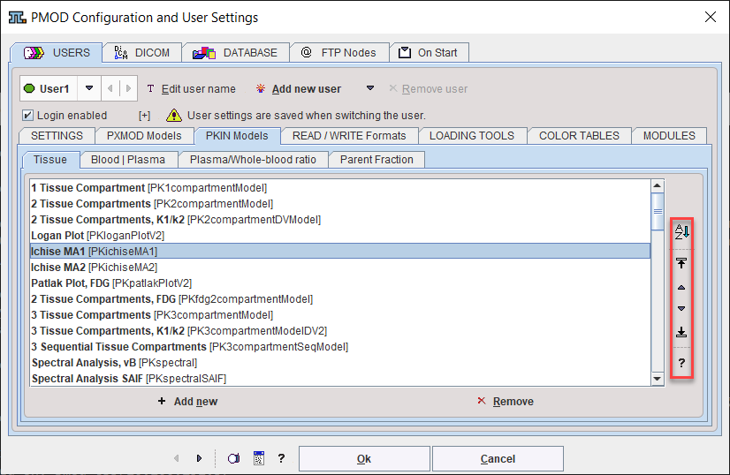Toggle the Login enabled checkbox
Screen dimensions: 730x475
tap(28, 115)
